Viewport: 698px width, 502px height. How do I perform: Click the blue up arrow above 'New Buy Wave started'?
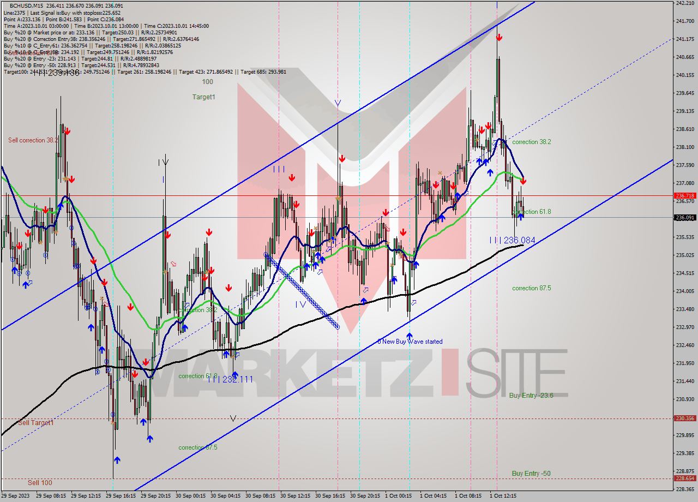(409, 336)
